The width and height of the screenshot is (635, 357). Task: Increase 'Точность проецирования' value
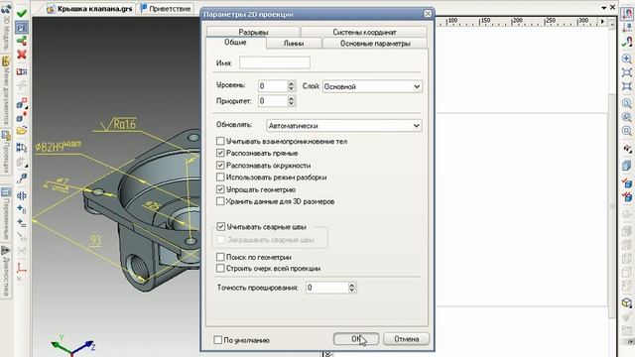click(352, 285)
